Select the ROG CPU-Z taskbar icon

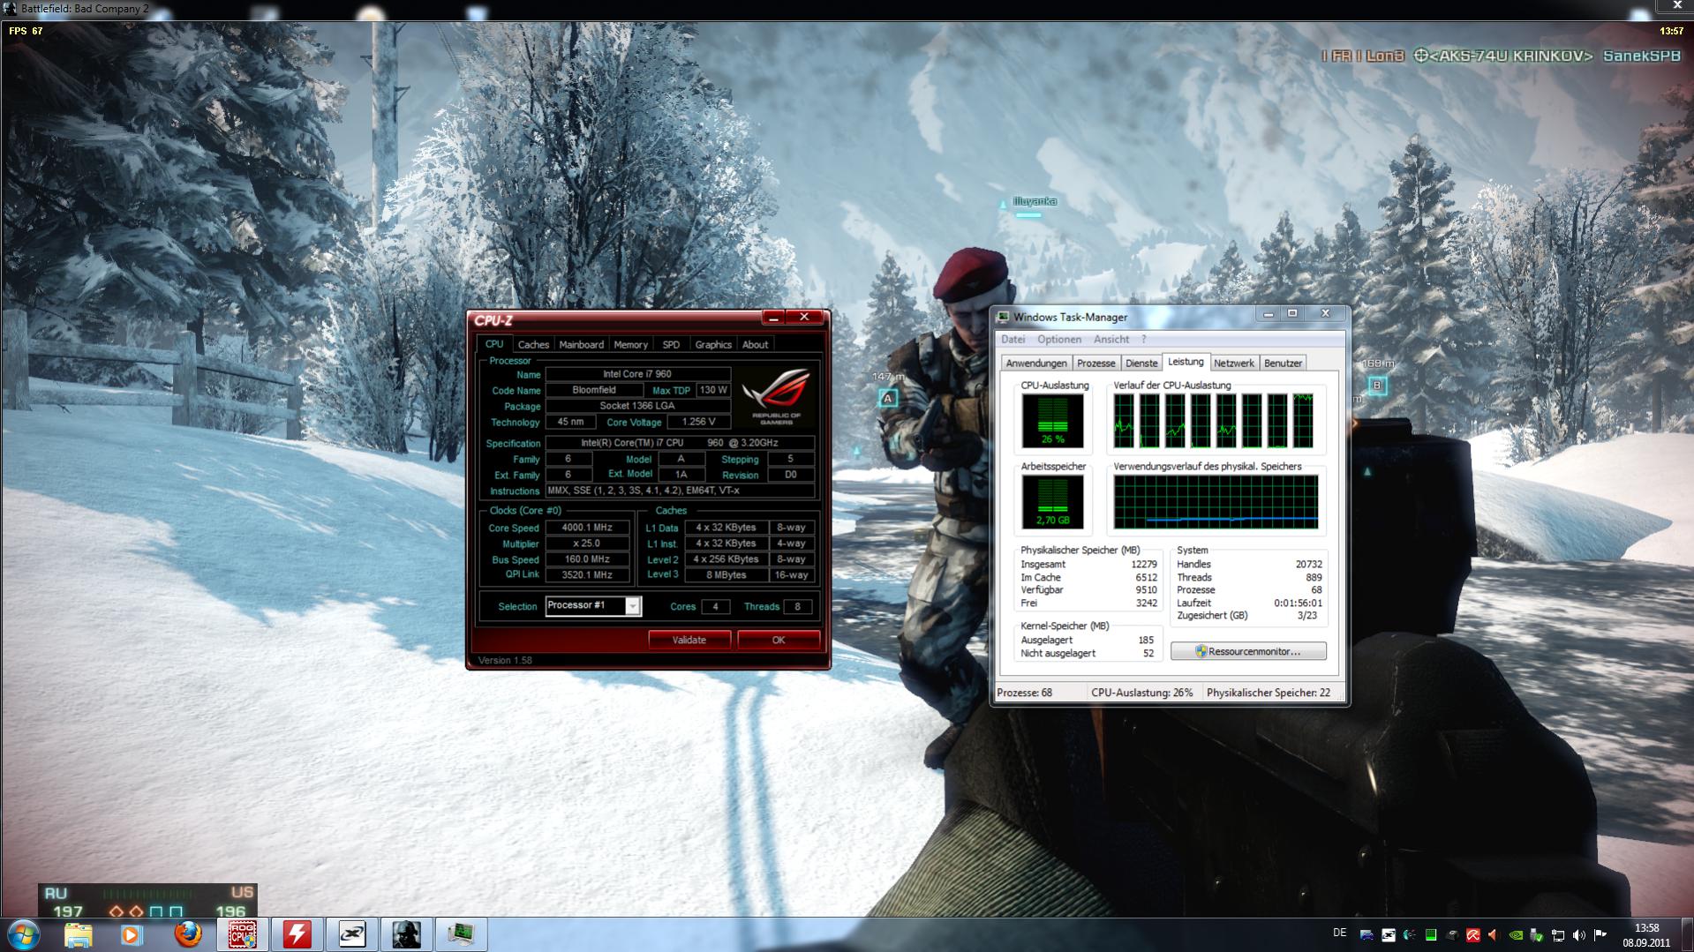(x=243, y=934)
